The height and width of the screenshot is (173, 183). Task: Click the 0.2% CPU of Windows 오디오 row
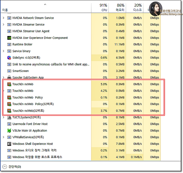(x=104, y=150)
